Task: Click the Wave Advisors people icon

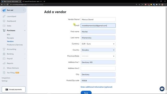Action: coord(4,68)
